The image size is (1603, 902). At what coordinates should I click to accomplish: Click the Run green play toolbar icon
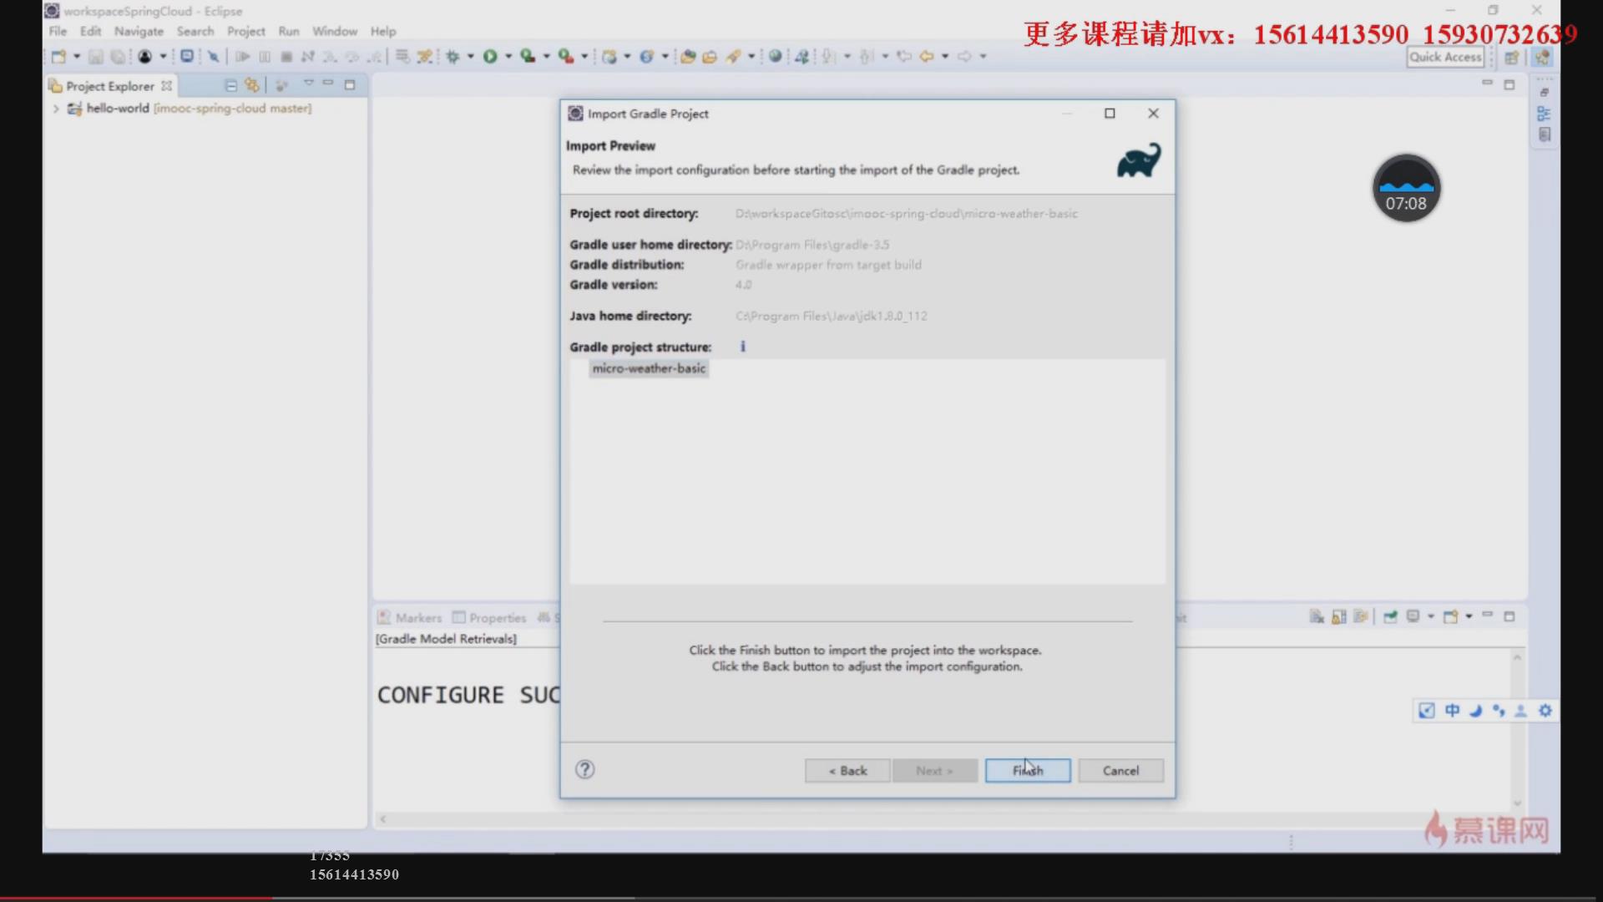[x=490, y=56]
